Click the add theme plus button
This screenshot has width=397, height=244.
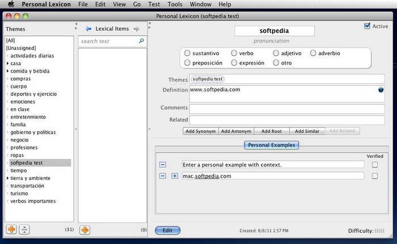pyautogui.click(x=11, y=229)
